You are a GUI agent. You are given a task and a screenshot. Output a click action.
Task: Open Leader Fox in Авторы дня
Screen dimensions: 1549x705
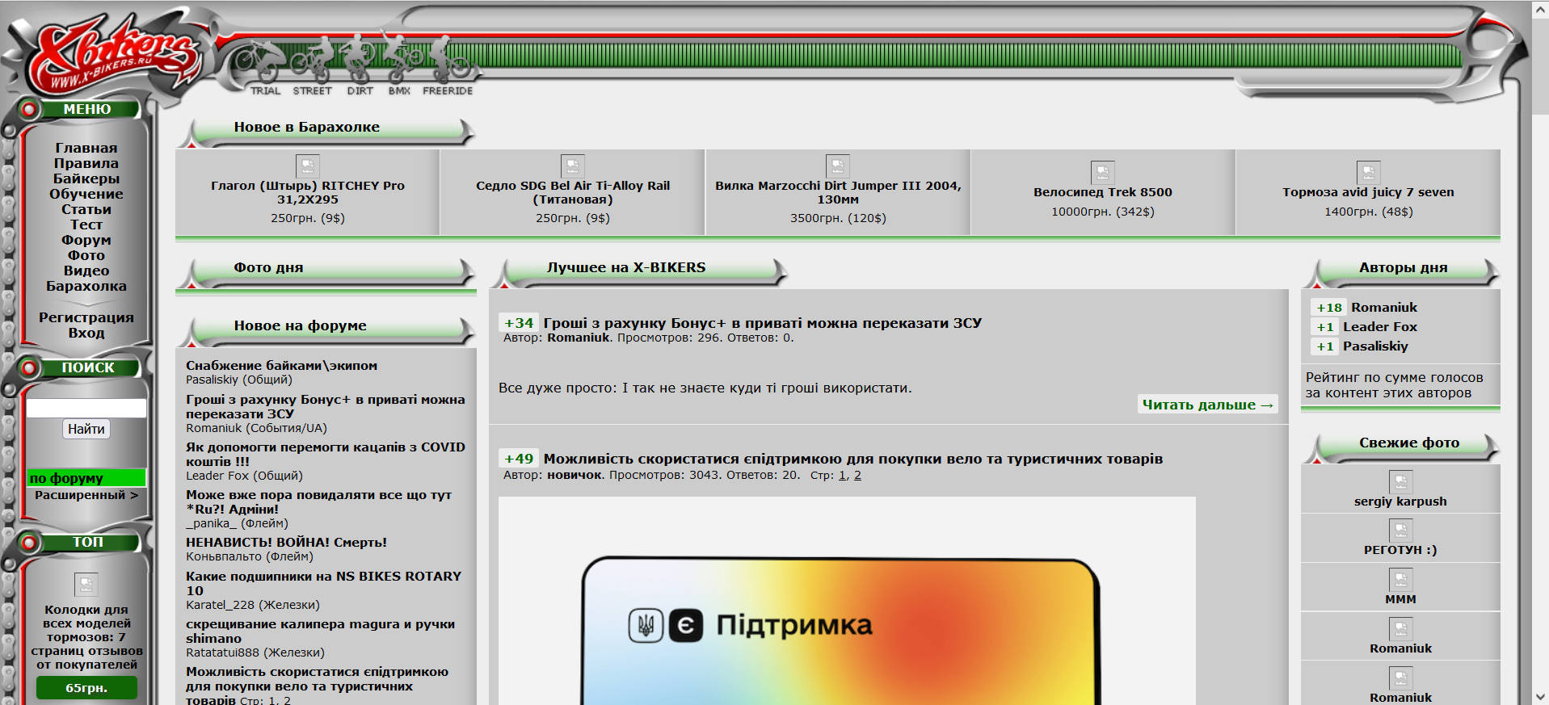coord(1380,327)
